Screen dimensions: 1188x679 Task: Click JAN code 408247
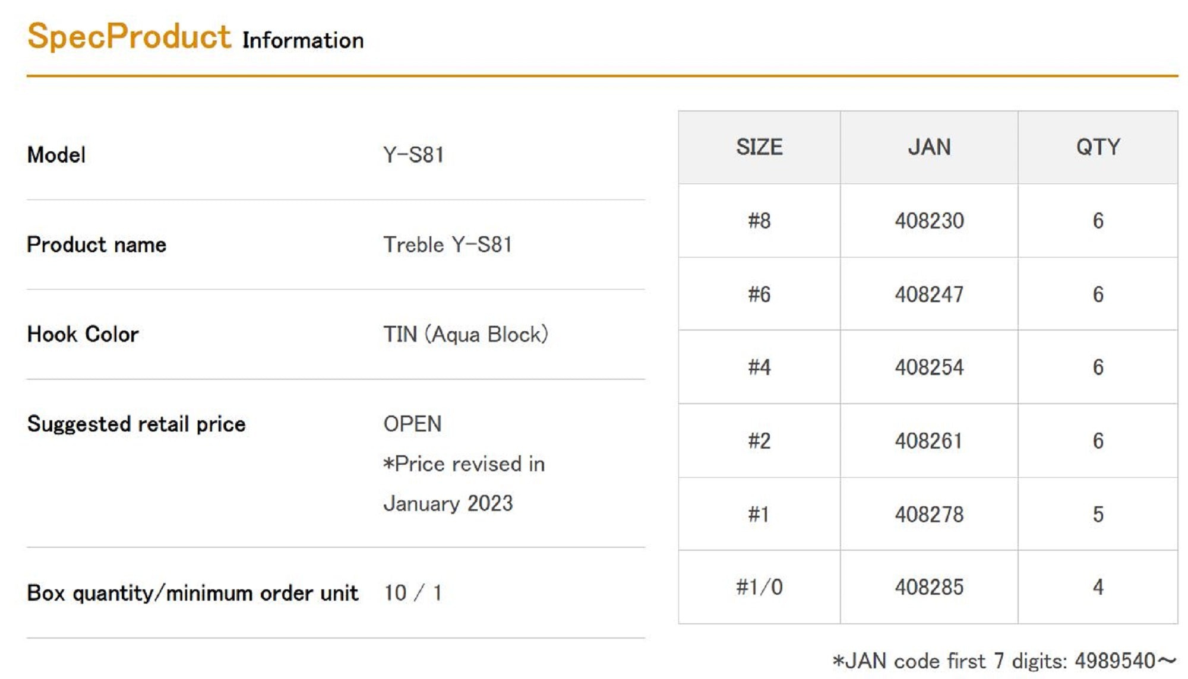(x=929, y=294)
